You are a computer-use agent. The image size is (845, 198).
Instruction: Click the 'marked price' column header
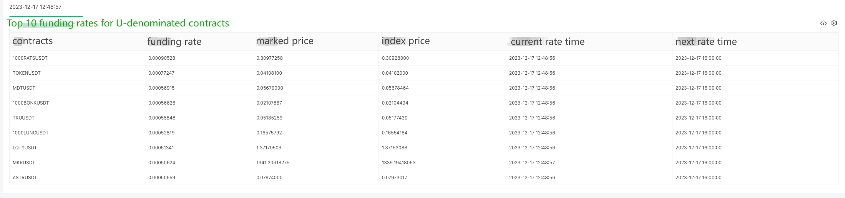(284, 41)
